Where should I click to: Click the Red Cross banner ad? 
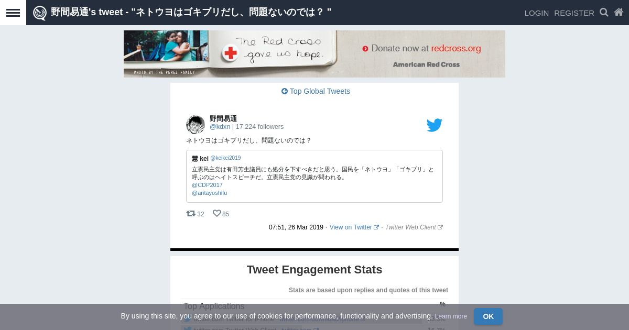point(314,54)
